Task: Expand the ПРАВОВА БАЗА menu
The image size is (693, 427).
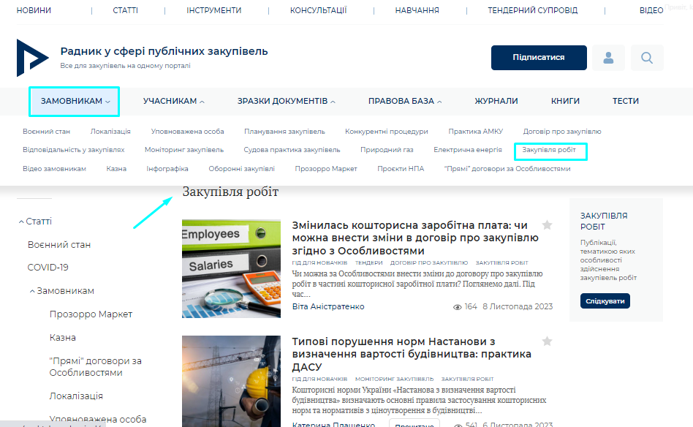Action: tap(406, 101)
